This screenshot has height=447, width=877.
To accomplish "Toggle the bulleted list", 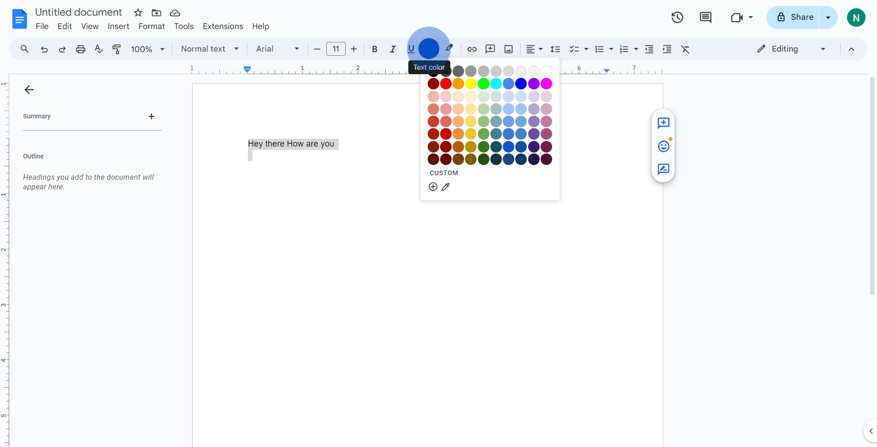I will point(599,49).
